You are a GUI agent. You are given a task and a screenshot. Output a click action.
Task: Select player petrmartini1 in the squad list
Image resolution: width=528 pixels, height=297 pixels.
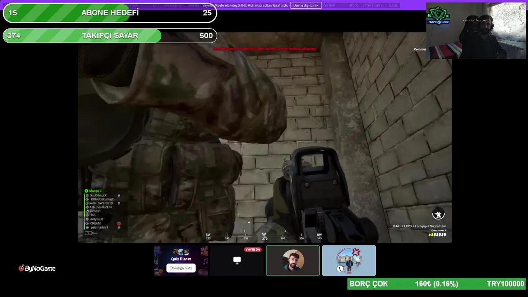point(99,228)
